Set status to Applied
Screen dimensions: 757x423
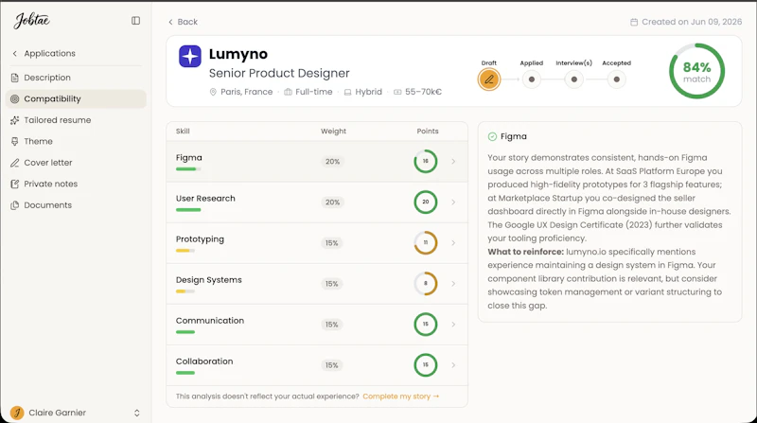(532, 79)
